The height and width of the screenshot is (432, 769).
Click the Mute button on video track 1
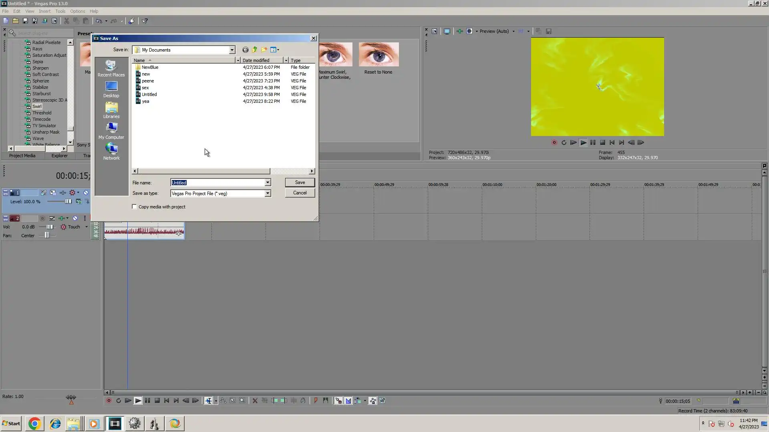(x=86, y=193)
